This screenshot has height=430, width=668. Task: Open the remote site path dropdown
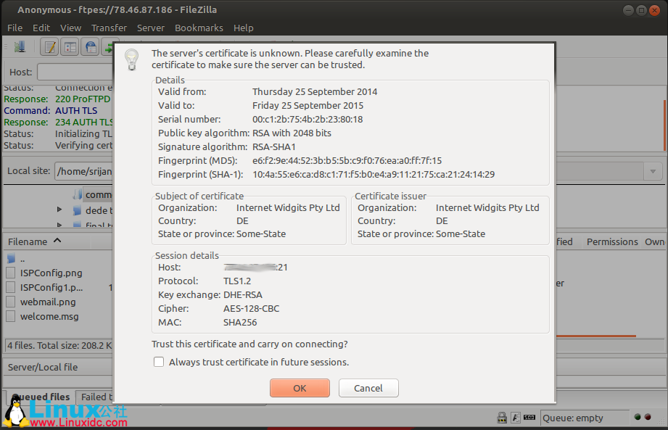pos(652,171)
